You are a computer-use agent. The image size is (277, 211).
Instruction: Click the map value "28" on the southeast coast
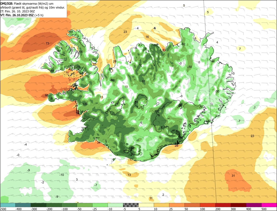176,146
